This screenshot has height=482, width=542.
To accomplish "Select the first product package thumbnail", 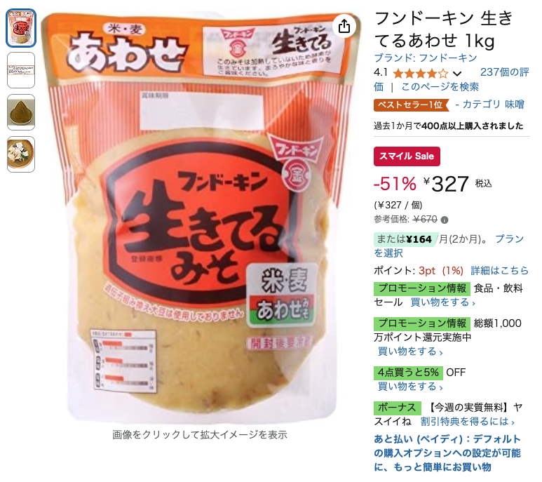I will 21,28.
